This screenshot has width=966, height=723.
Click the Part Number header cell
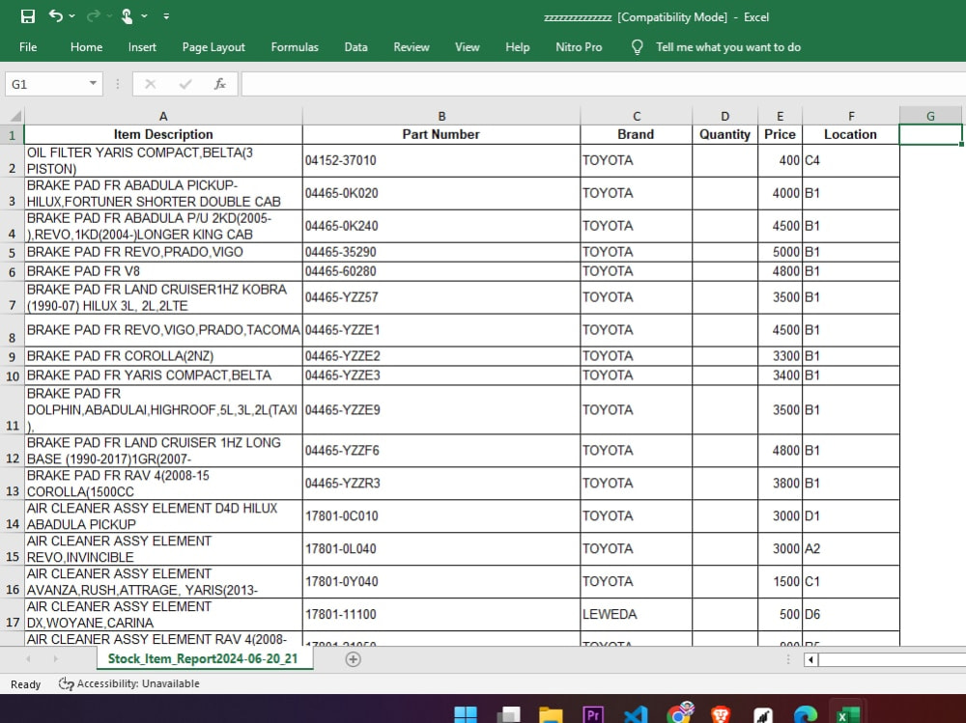click(441, 135)
